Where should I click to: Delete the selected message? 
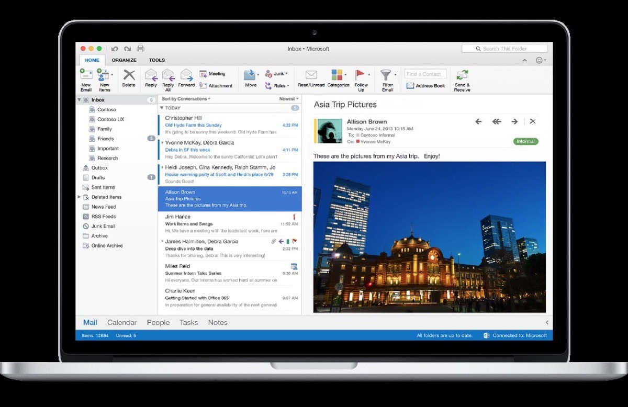coord(129,78)
